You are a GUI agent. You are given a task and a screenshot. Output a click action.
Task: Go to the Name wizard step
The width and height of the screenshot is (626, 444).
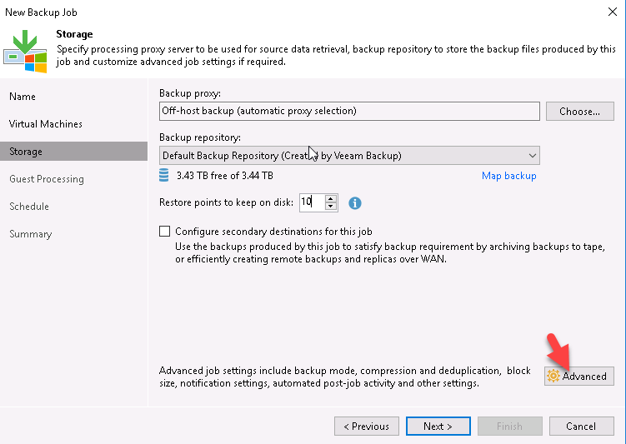(23, 97)
